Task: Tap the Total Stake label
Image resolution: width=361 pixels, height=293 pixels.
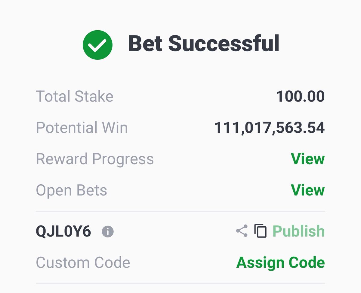Action: (75, 96)
